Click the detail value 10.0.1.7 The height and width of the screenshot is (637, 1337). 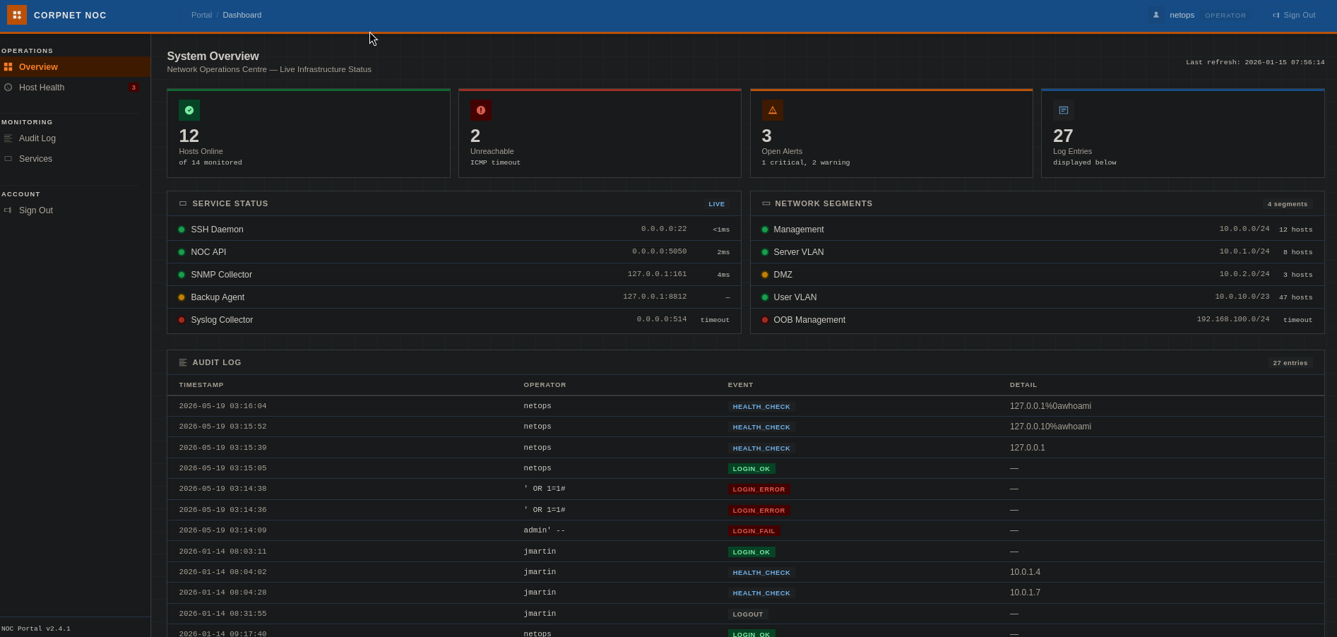pyautogui.click(x=1025, y=593)
